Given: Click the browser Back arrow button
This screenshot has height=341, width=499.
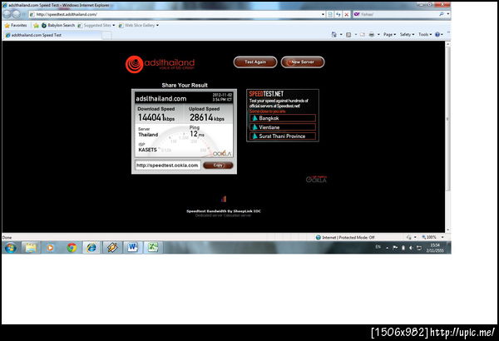Looking at the screenshot, I should [x=7, y=14].
